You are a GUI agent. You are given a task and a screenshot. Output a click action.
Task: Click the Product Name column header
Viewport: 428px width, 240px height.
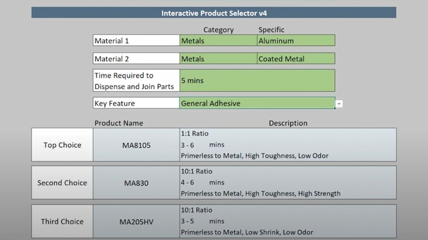(118, 123)
